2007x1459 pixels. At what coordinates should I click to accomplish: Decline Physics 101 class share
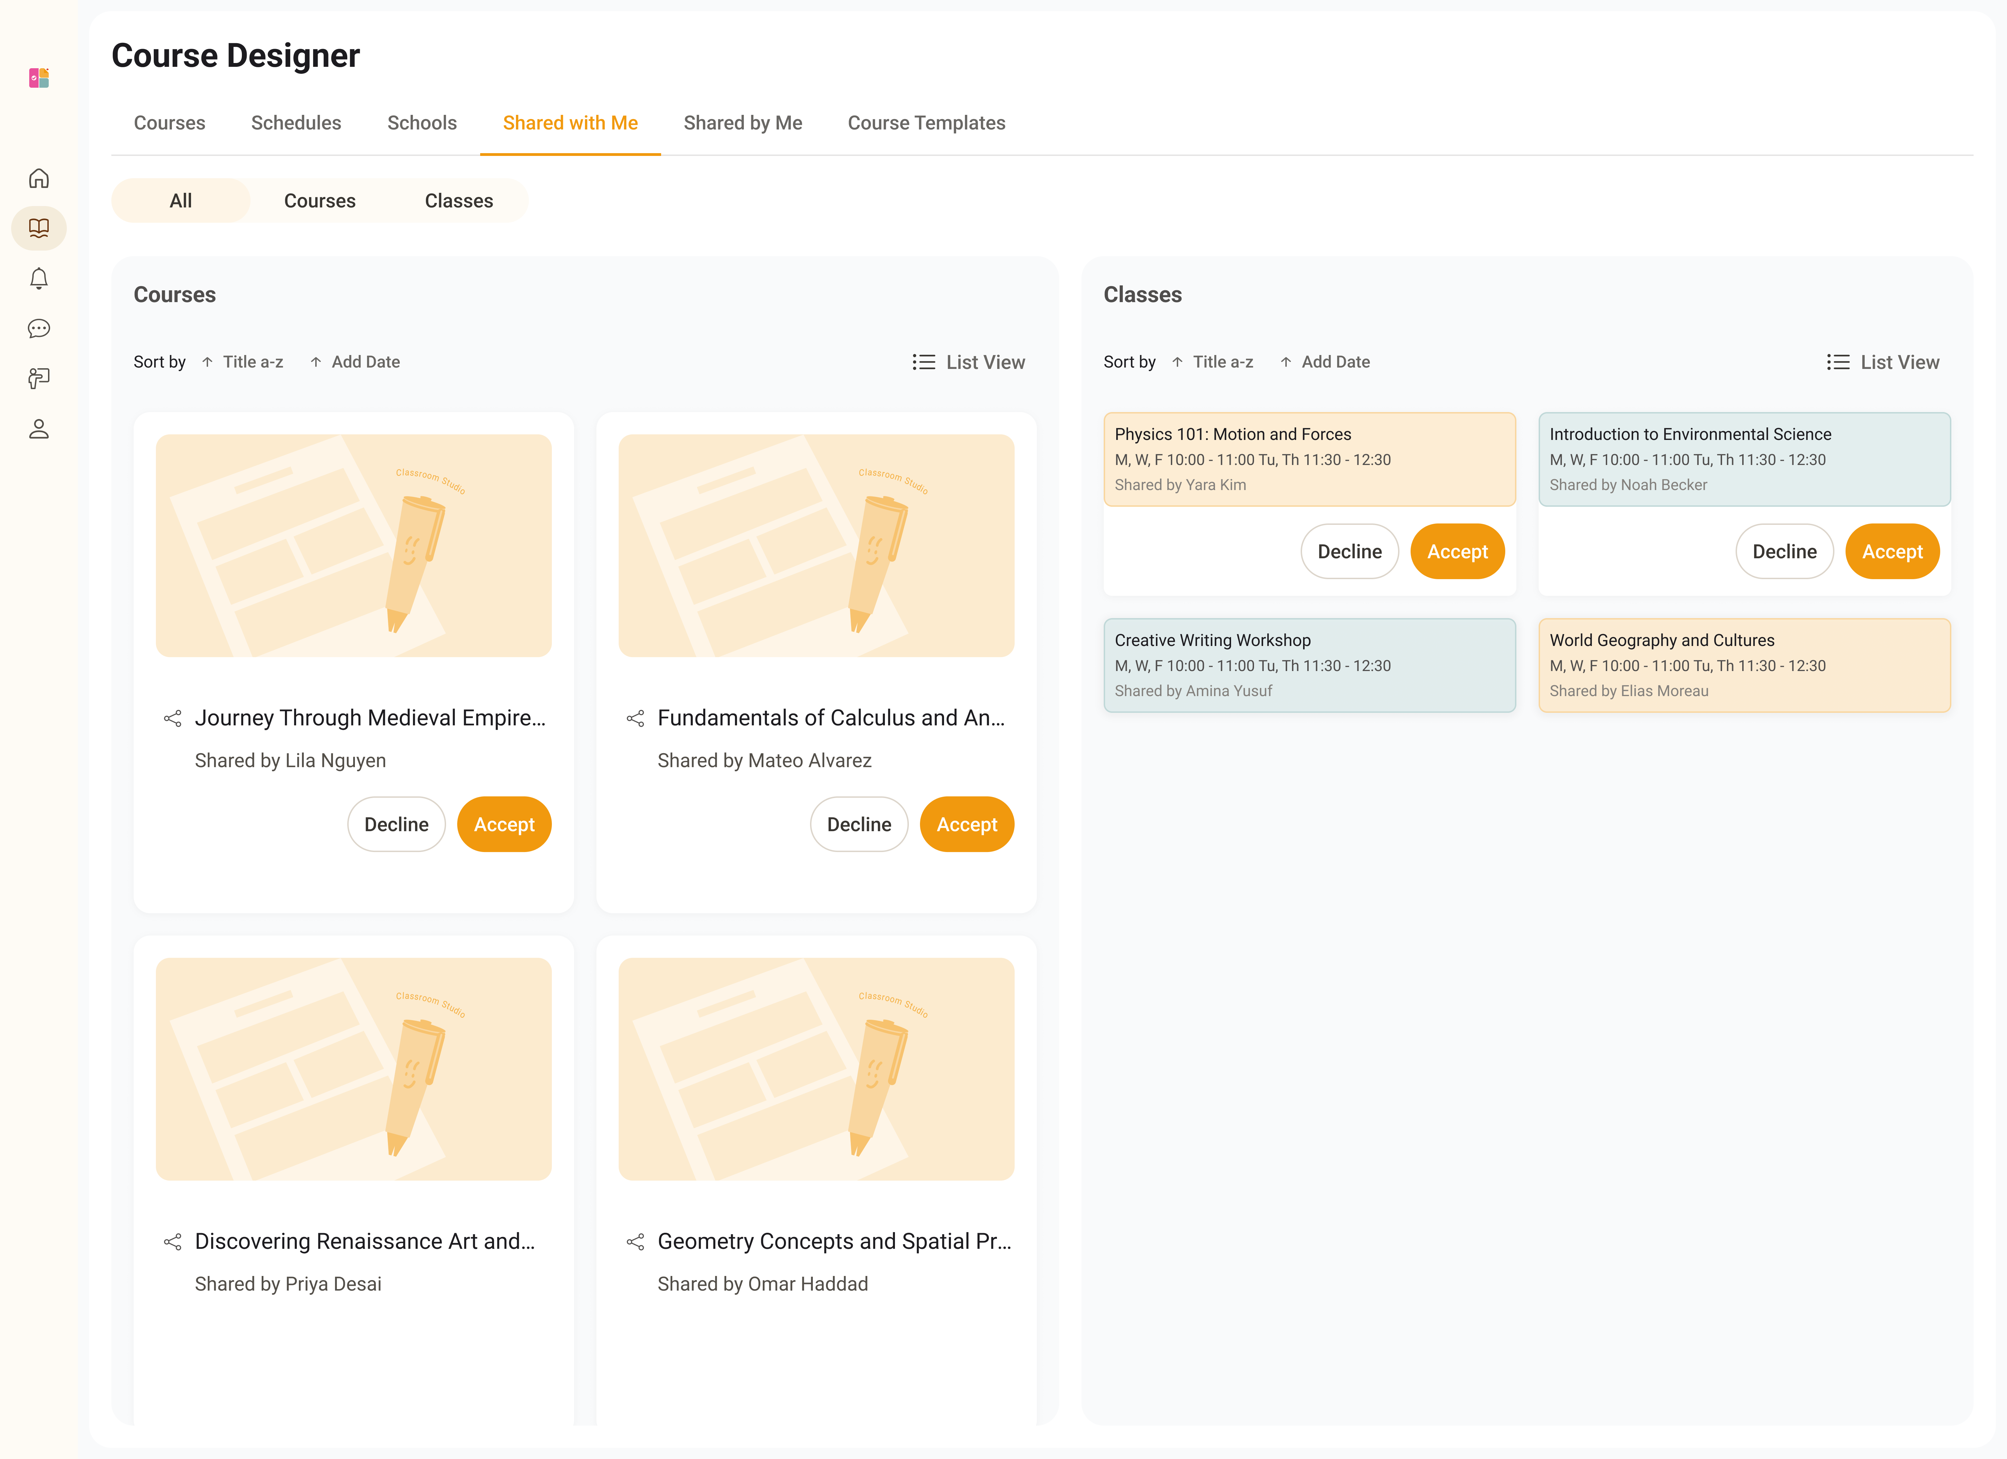pyautogui.click(x=1349, y=552)
